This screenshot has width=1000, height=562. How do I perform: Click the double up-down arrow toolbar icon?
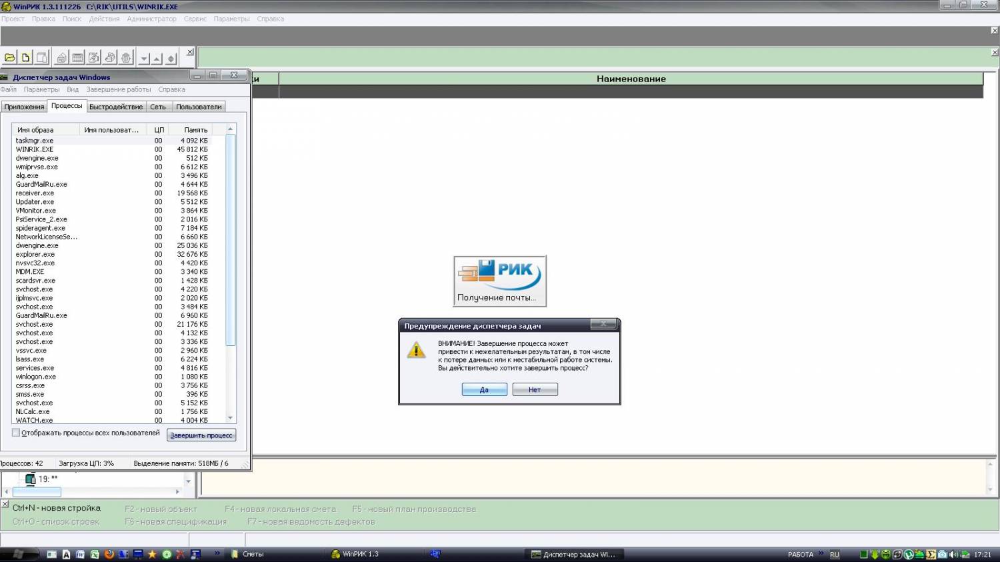(x=171, y=59)
